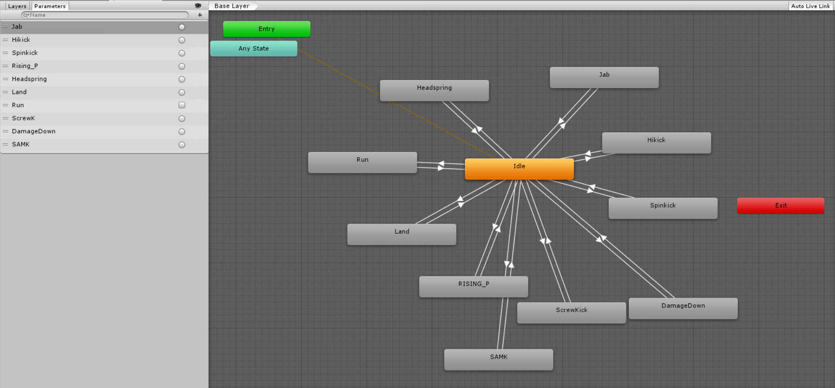Select the Jab parameter name
Image resolution: width=835 pixels, height=388 pixels.
click(17, 27)
